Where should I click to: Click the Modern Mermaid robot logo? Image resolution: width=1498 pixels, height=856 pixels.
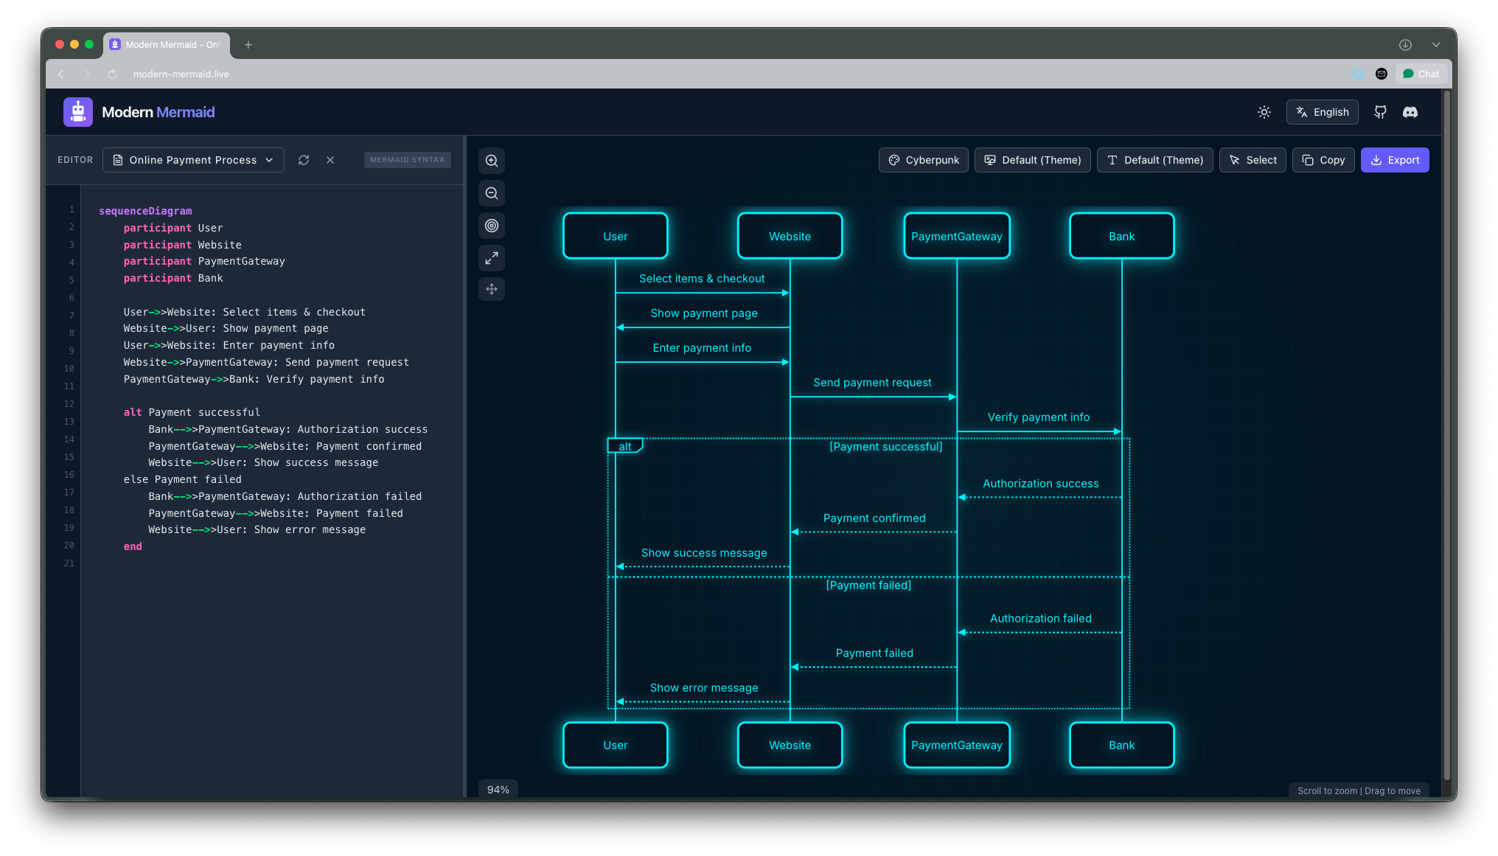pyautogui.click(x=78, y=112)
